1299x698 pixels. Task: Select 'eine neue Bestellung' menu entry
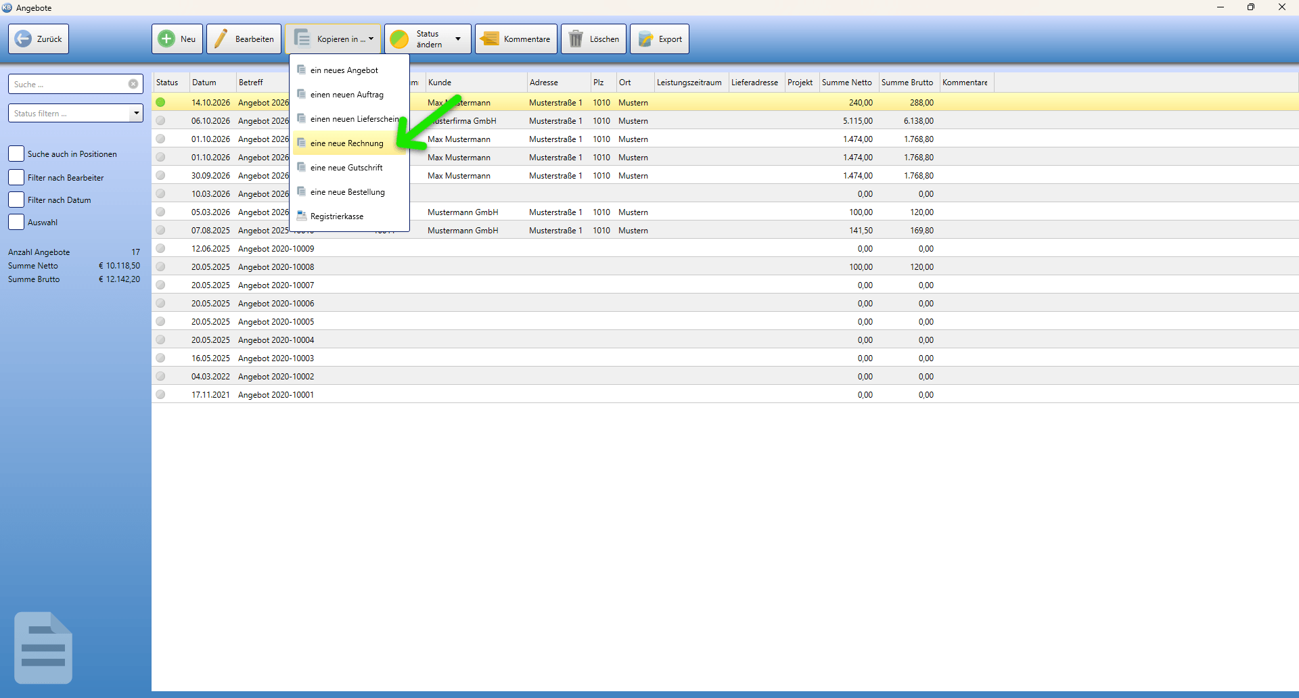[350, 191]
